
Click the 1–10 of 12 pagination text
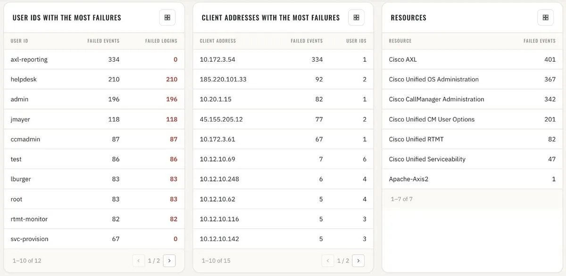pos(27,260)
